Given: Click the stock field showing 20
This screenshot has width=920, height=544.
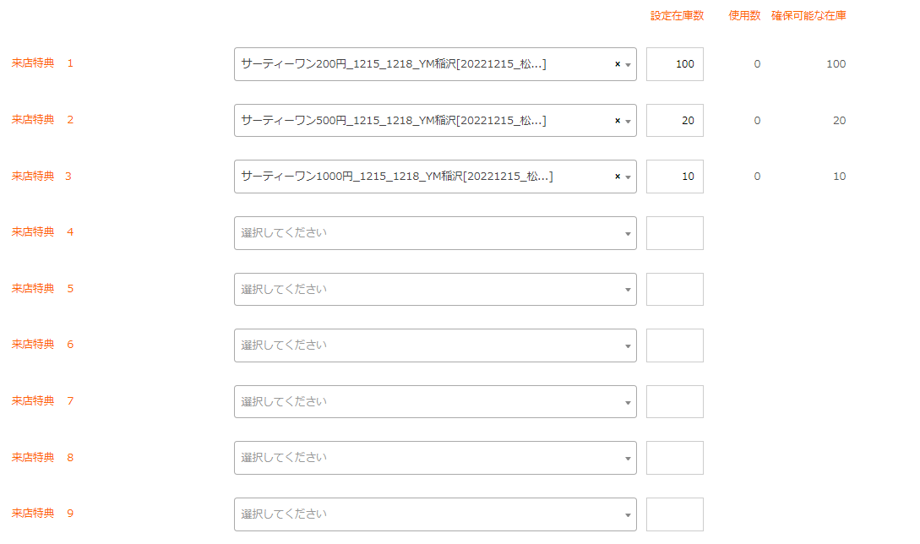Looking at the screenshot, I should click(674, 121).
